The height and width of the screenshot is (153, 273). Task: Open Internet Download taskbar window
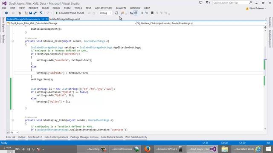(125, 149)
